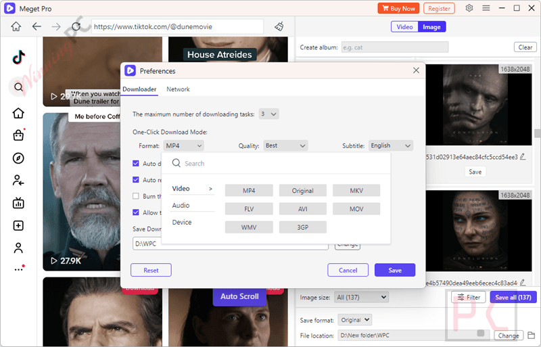Select the Downloader tab

tap(139, 89)
